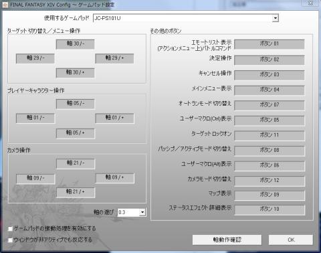
Task: Click the メインメニュー表示 label text
Action: (x=211, y=88)
